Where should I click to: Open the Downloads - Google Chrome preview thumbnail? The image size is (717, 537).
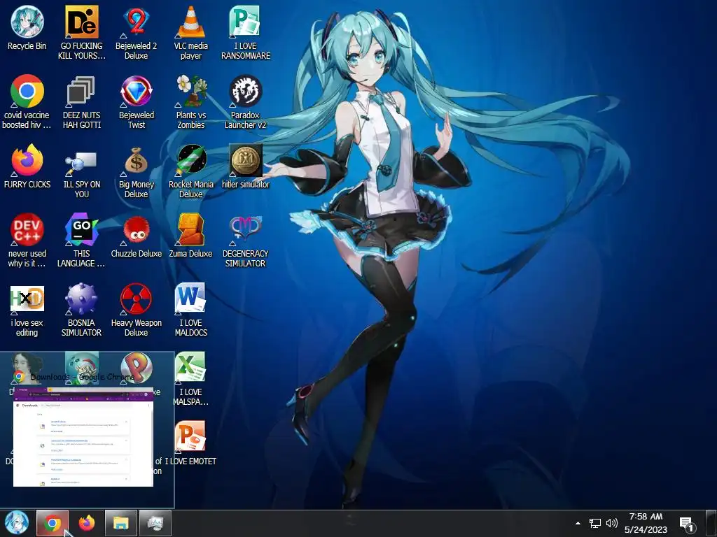83,437
